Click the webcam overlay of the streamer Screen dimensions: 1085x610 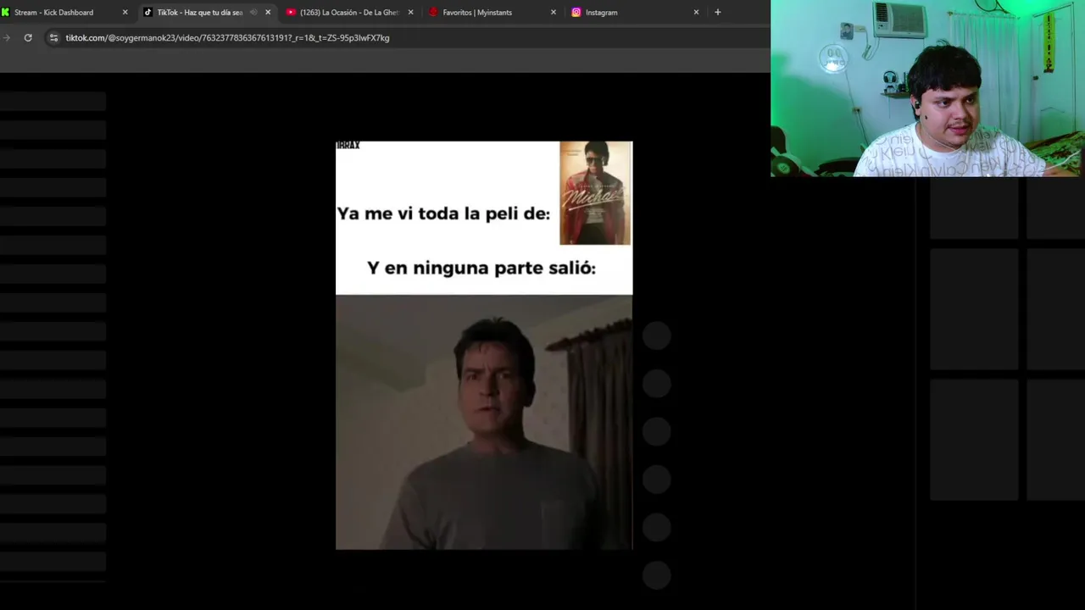coord(927,88)
